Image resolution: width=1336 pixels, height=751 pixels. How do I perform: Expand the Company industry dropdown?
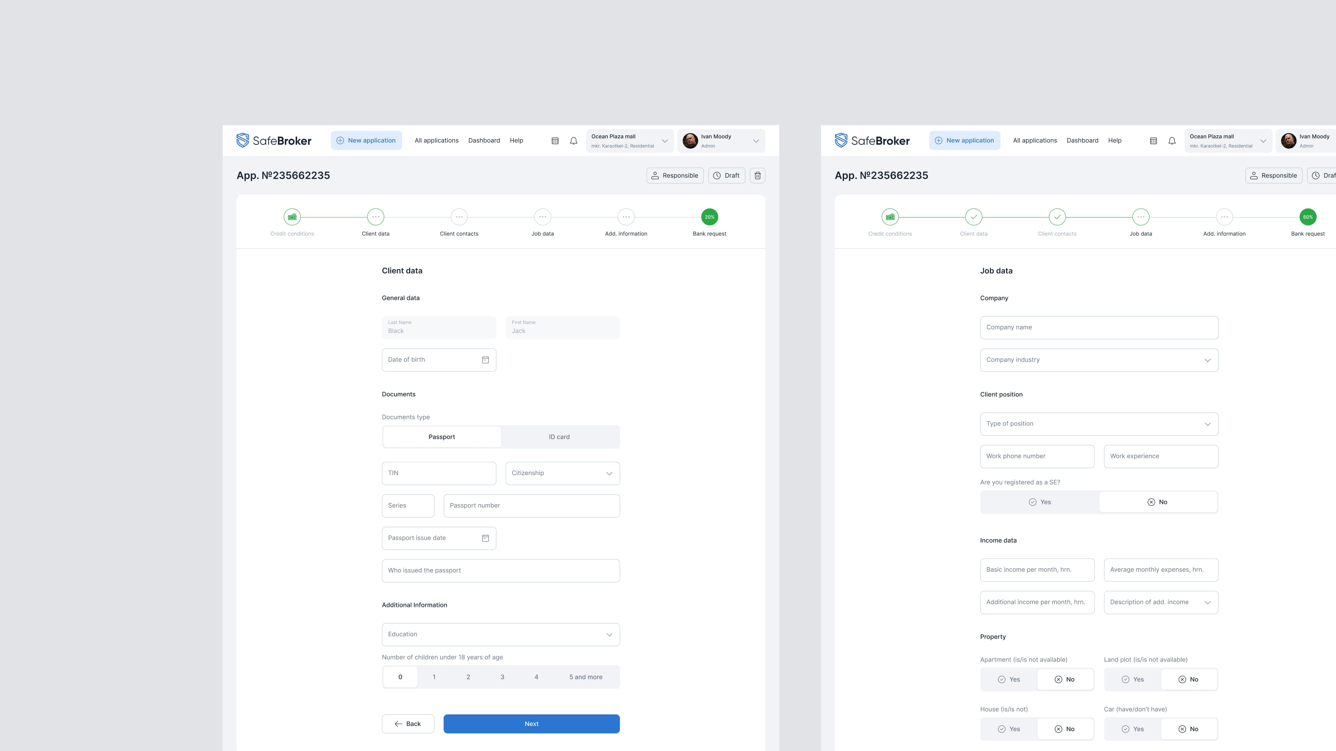click(1098, 360)
